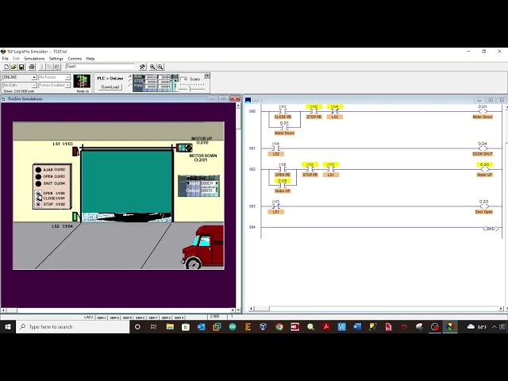Click the Motor UP output coil on rung 002
508x381 pixels.
point(484,169)
